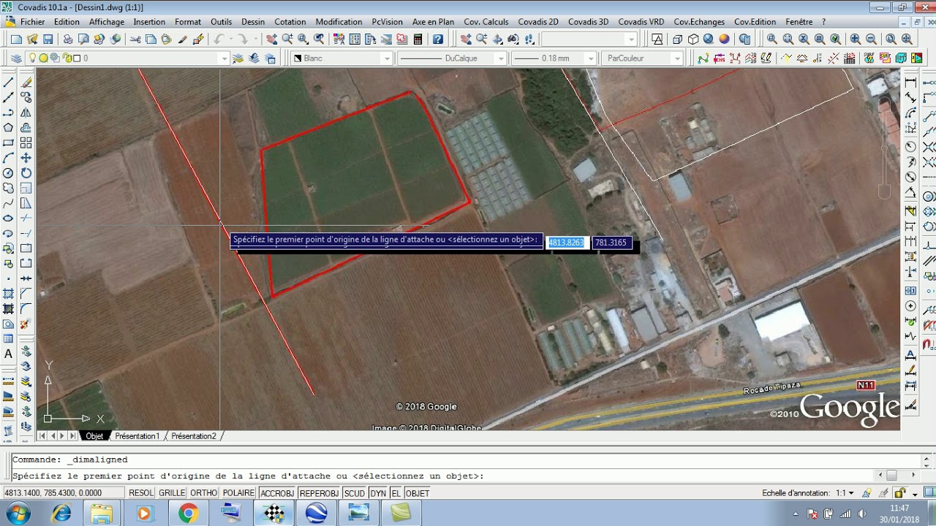This screenshot has height=526, width=936.
Task: Click the second coordinate input 781.3165
Action: pyautogui.click(x=611, y=243)
